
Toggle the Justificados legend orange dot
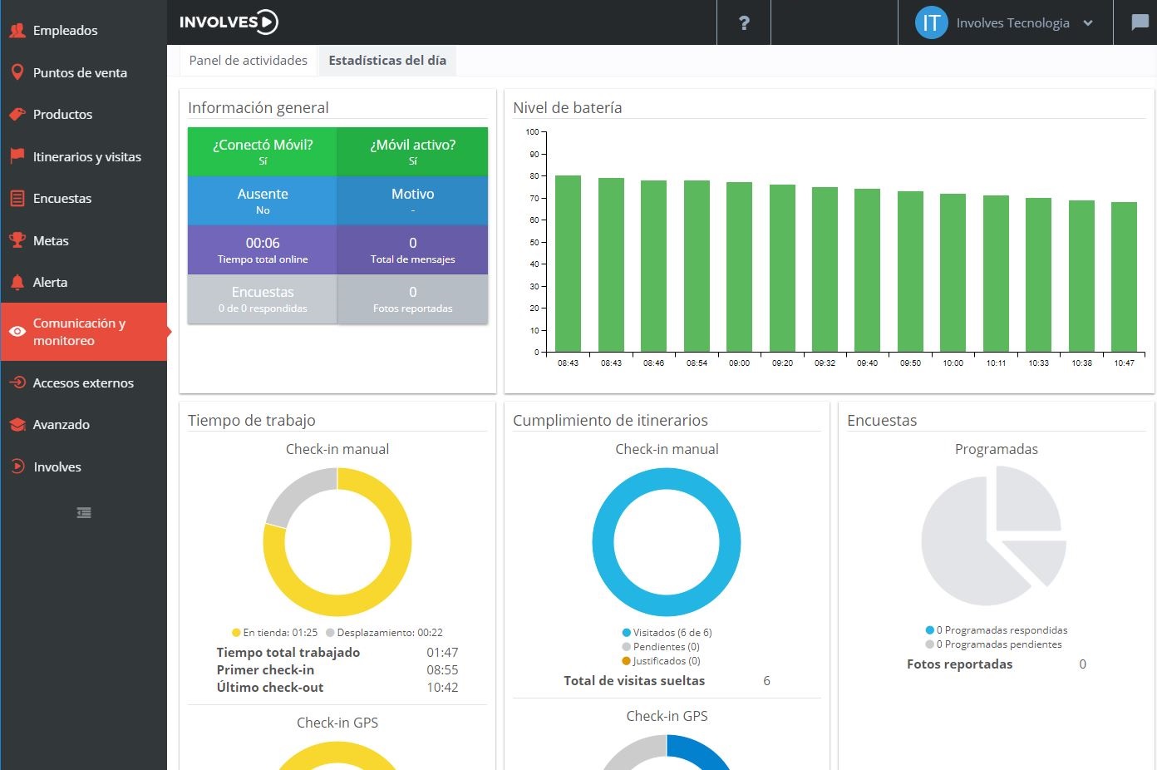(626, 661)
